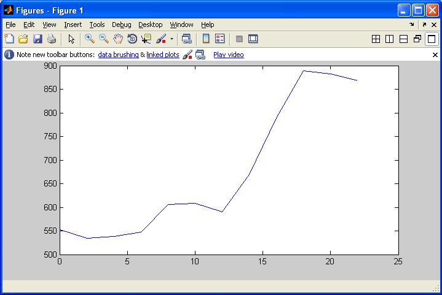The height and width of the screenshot is (295, 442).
Task: Print the figure using the printer icon
Action: 52,39
